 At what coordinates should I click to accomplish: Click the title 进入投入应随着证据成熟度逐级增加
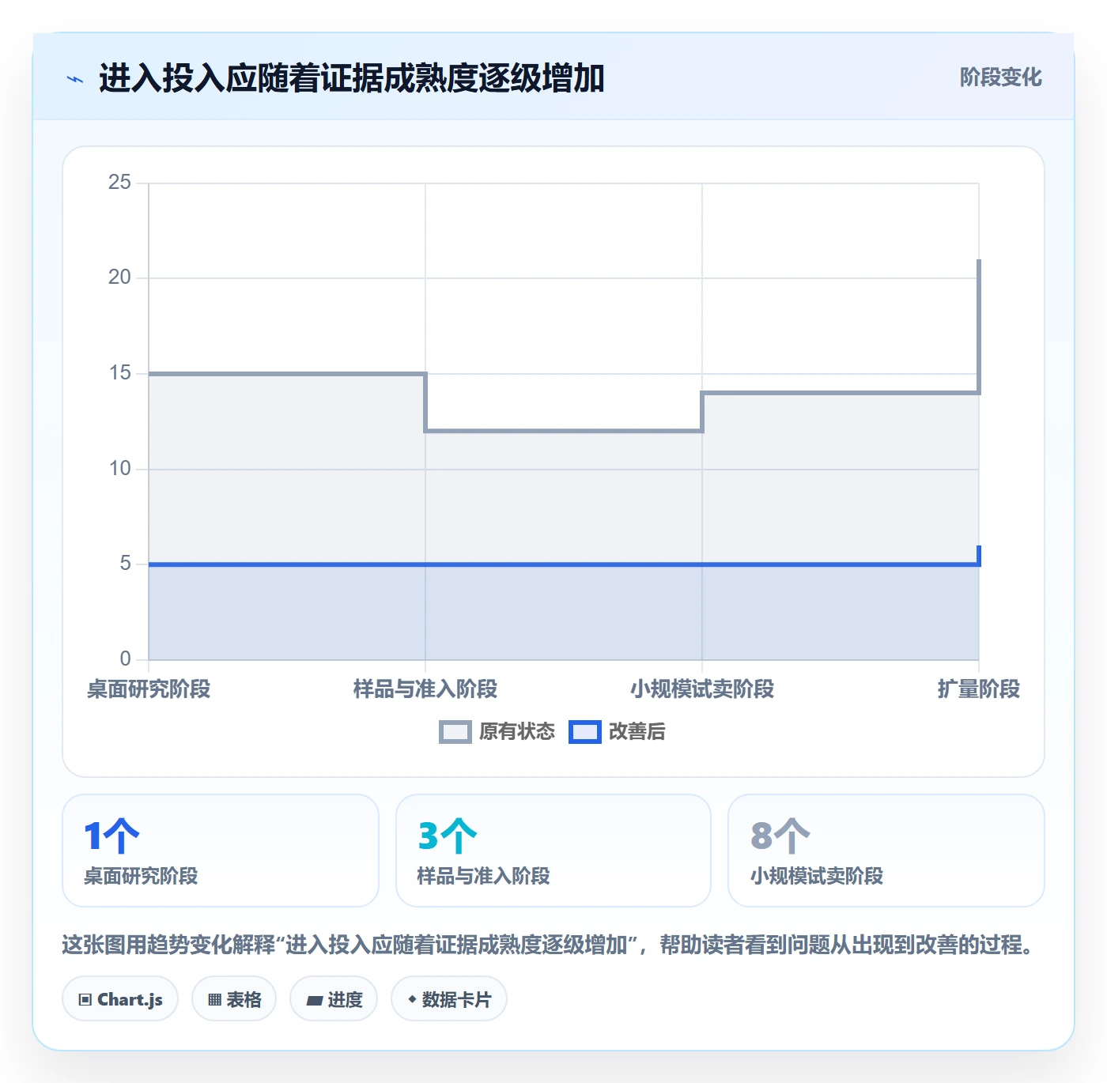click(x=352, y=78)
